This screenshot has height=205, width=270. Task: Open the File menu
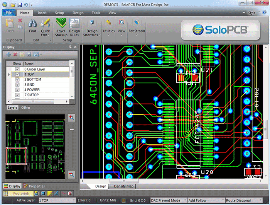coord(9,13)
